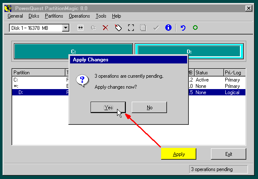Image resolution: width=258 pixels, height=179 pixels.
Task: Click the Partition column header
Action: [39, 73]
